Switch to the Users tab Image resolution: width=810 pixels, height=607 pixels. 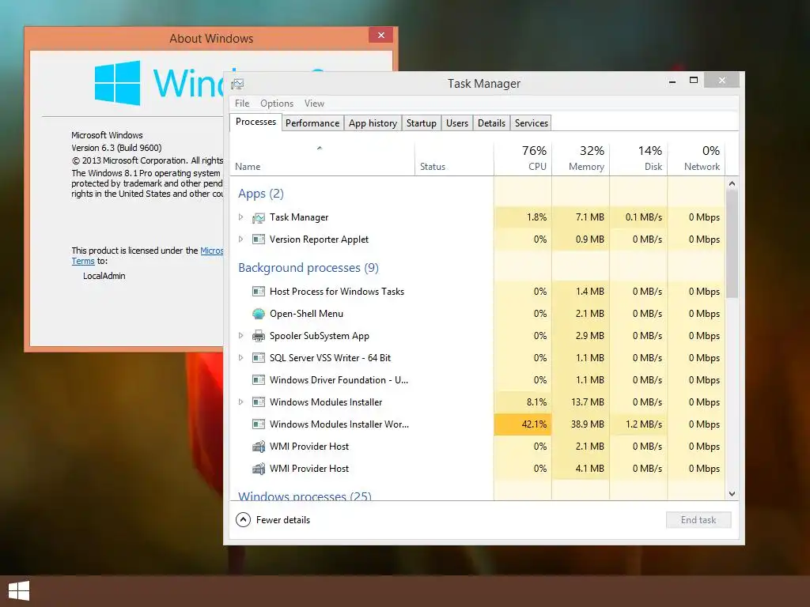click(457, 123)
